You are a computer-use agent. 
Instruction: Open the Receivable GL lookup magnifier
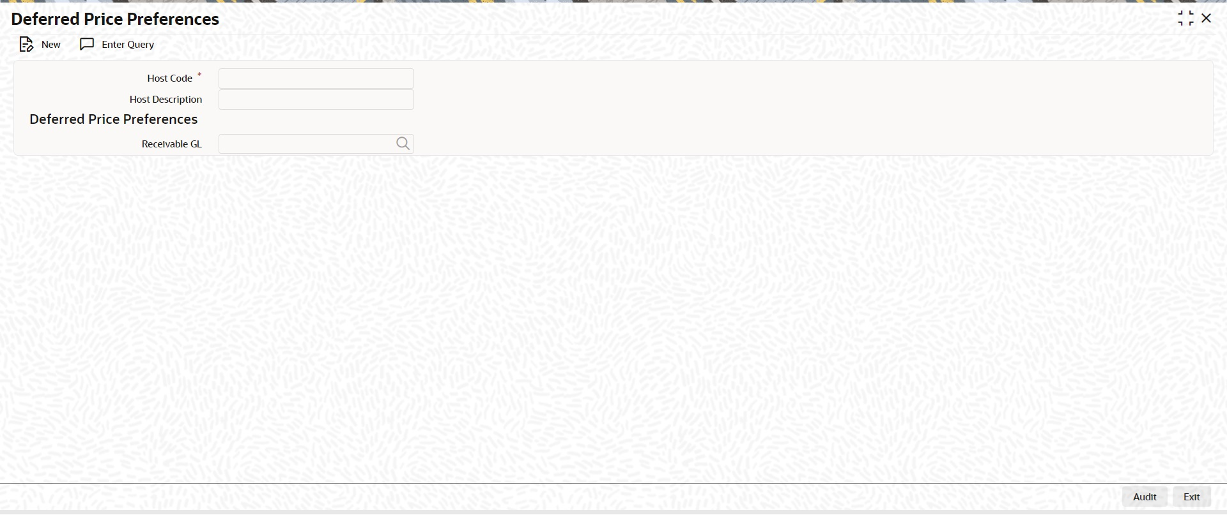coord(403,144)
